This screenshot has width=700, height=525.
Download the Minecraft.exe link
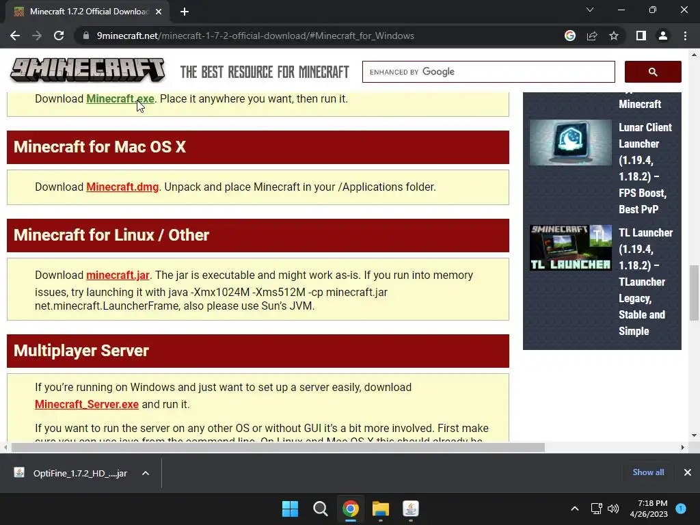120,98
